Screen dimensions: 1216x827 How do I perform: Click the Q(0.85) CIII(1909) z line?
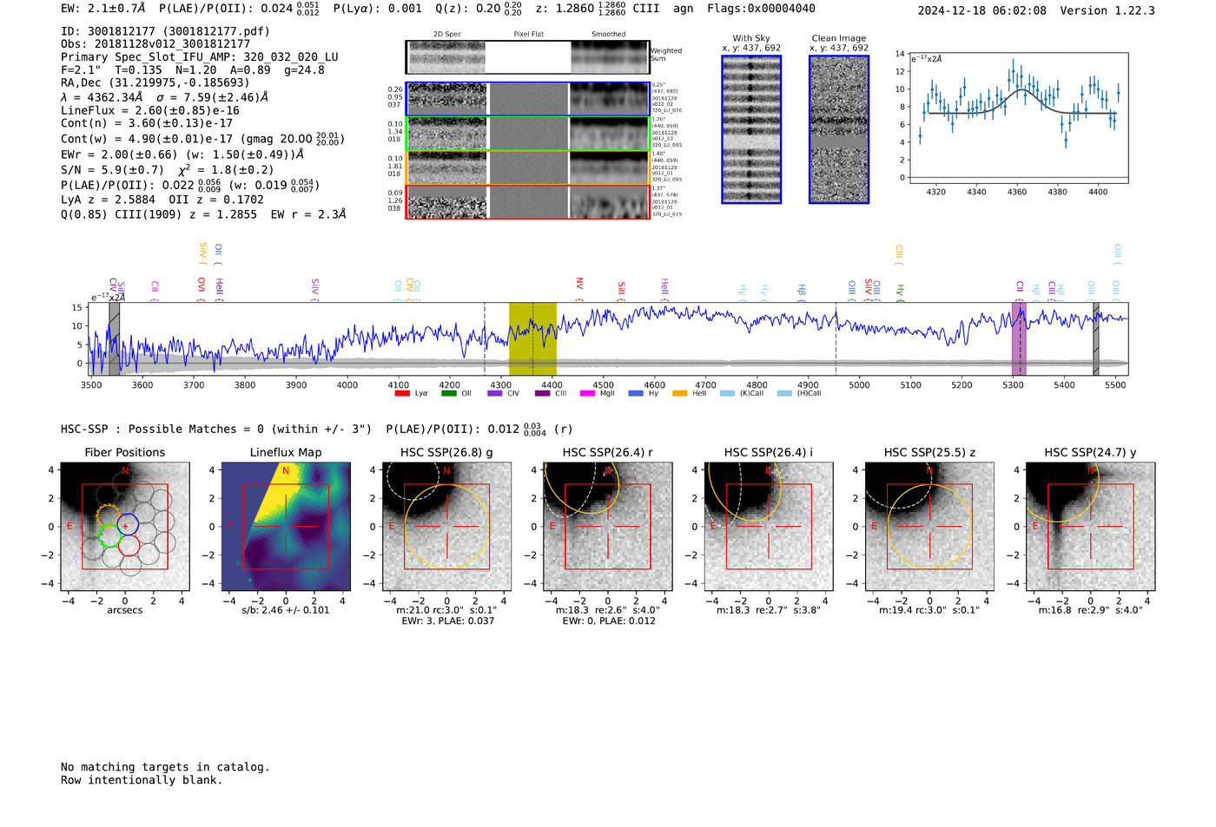point(203,213)
